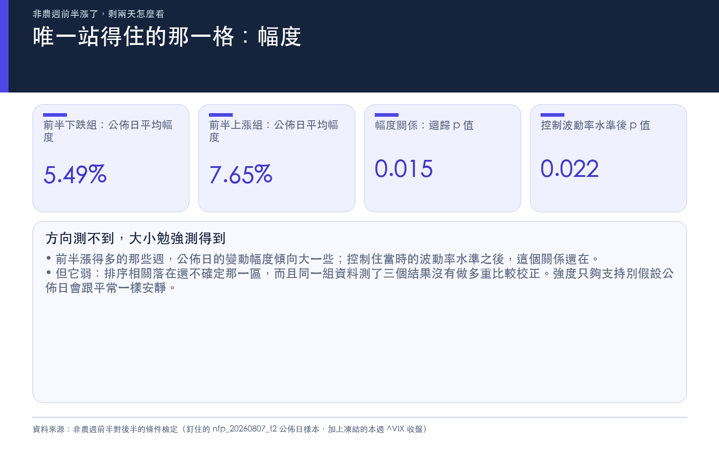Select the value 5.49%

tap(75, 175)
